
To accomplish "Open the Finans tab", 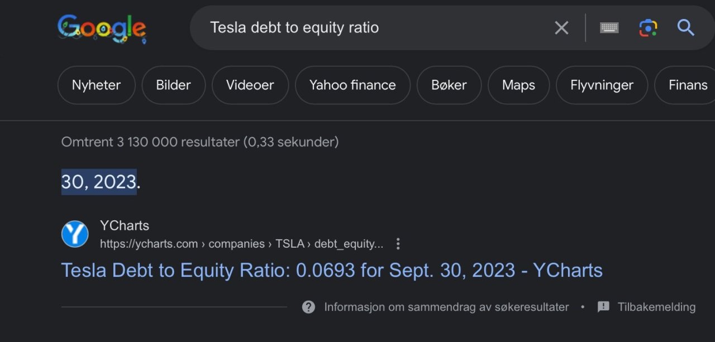I will (x=688, y=85).
